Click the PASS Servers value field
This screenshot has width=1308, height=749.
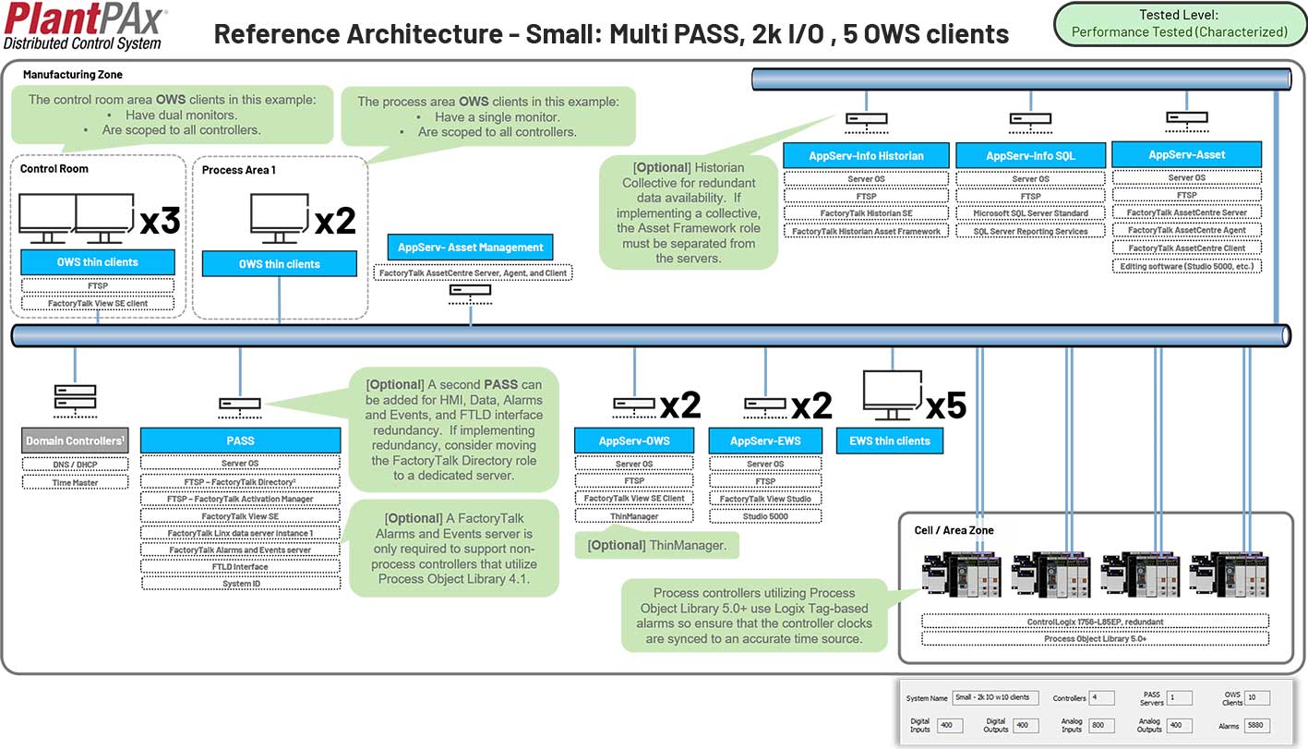click(x=1179, y=698)
